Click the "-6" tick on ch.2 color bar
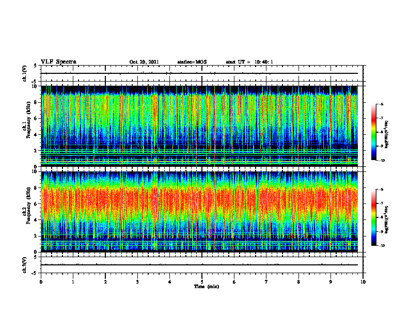This screenshot has height=316, width=409. coord(382,189)
